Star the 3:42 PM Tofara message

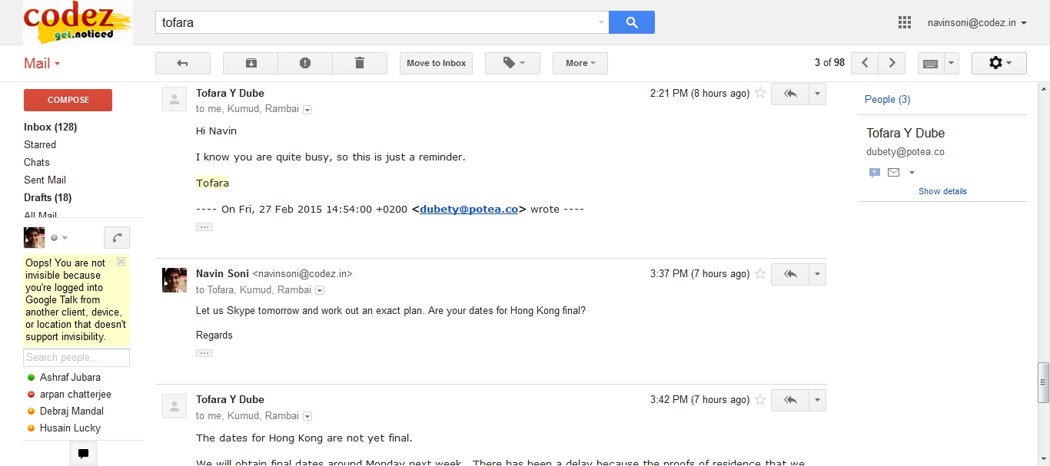click(760, 399)
